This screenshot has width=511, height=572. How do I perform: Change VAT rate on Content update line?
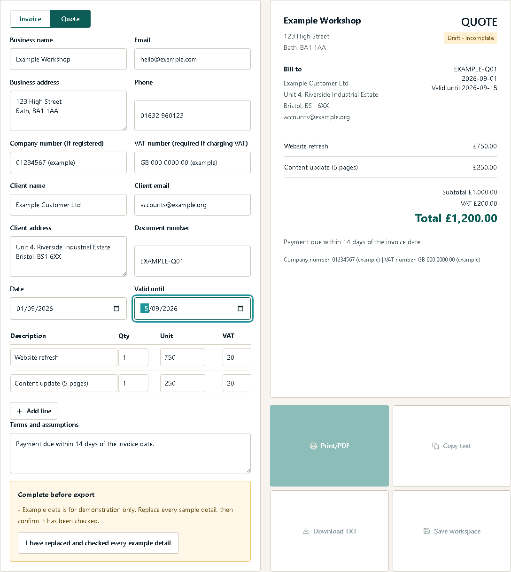(x=237, y=383)
